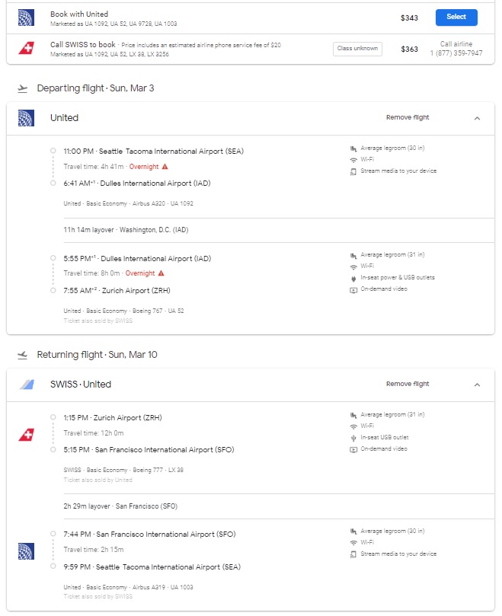Click the on-demand video icon for Zurich–SFO leg
Viewport: 502px width, 616px height.
[353, 449]
